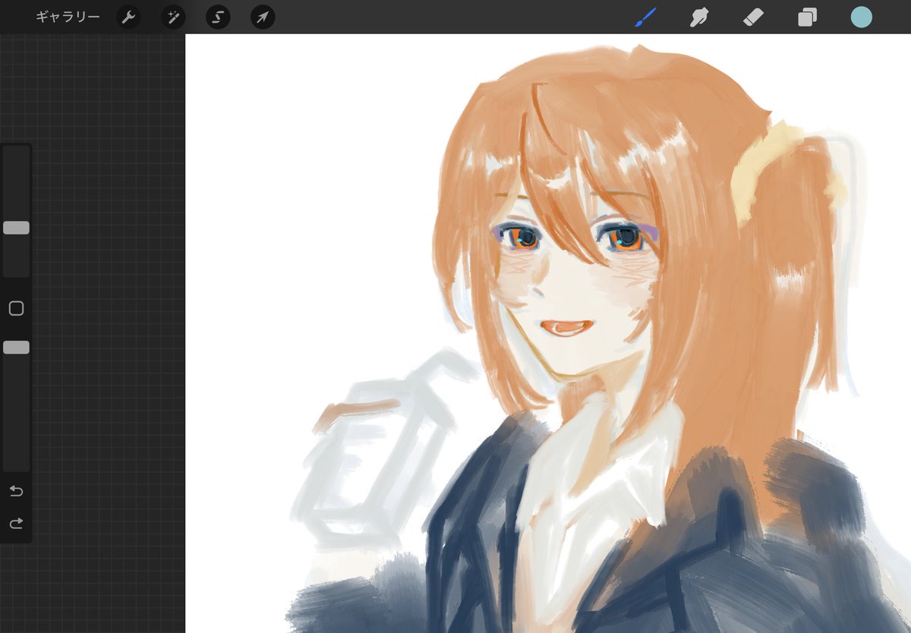Open the Actions wrench menu

(x=128, y=17)
